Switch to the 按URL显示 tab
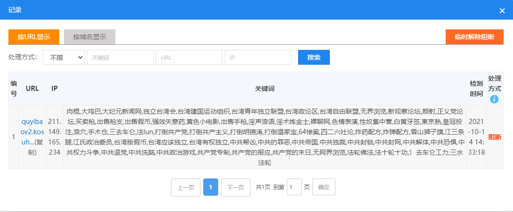This screenshot has height=212, width=513. point(34,37)
